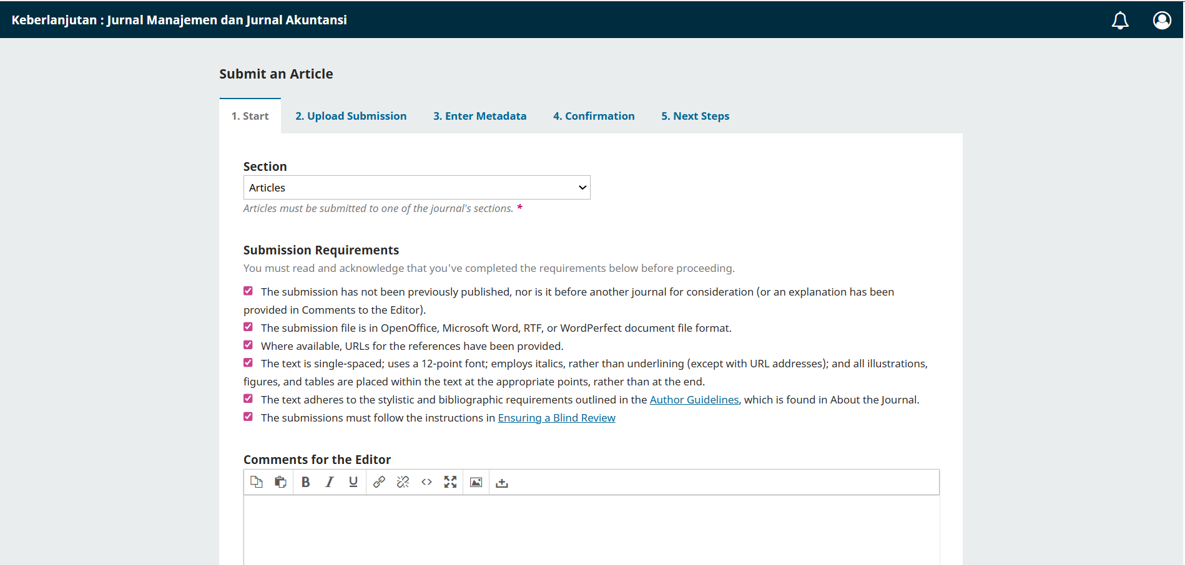Switch to the Upload Submission tab

click(x=350, y=115)
